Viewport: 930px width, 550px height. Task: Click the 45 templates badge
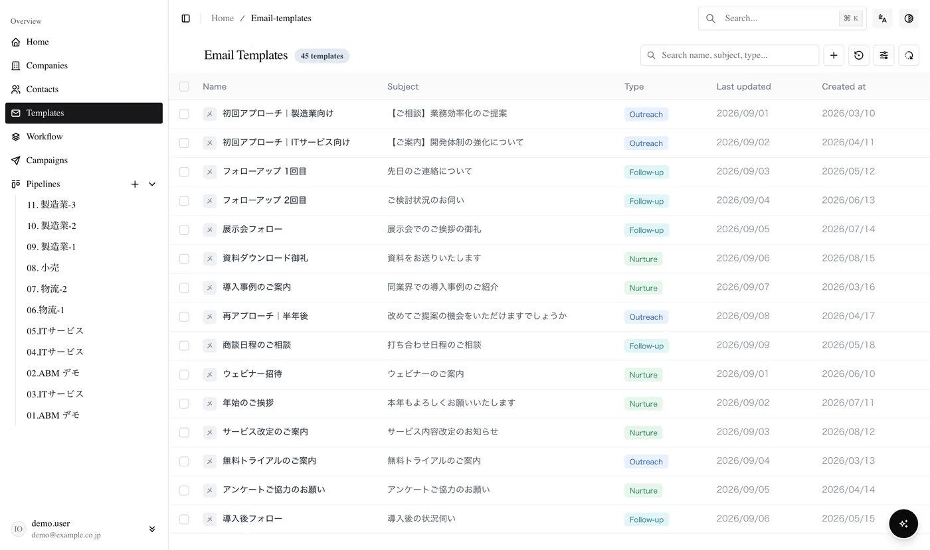click(x=322, y=56)
